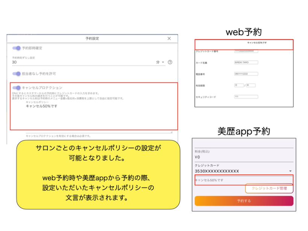The image size is (308, 231).
Task: Click the 電話番号 input field
Action: pos(246,74)
